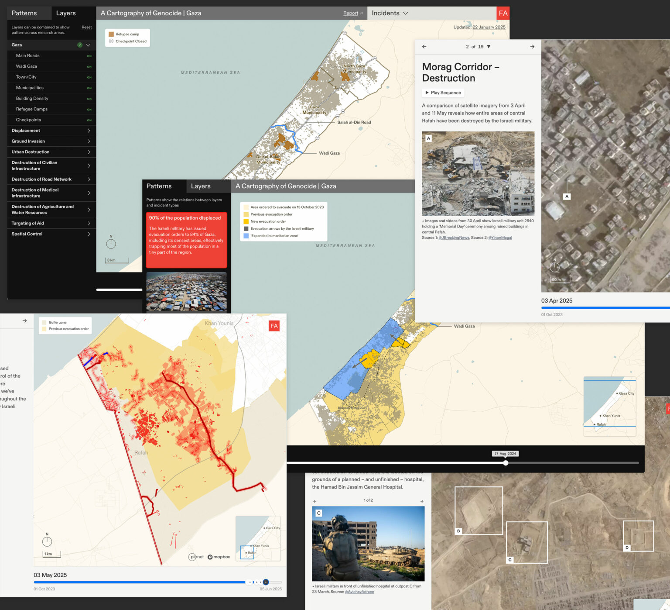Screen dimensions: 670x610
Task: Switch to the Layers tab
Action: tap(66, 13)
